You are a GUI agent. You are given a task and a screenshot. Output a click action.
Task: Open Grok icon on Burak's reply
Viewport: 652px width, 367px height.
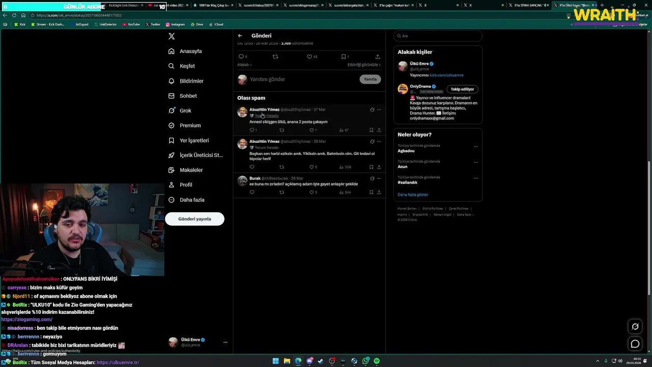[372, 178]
